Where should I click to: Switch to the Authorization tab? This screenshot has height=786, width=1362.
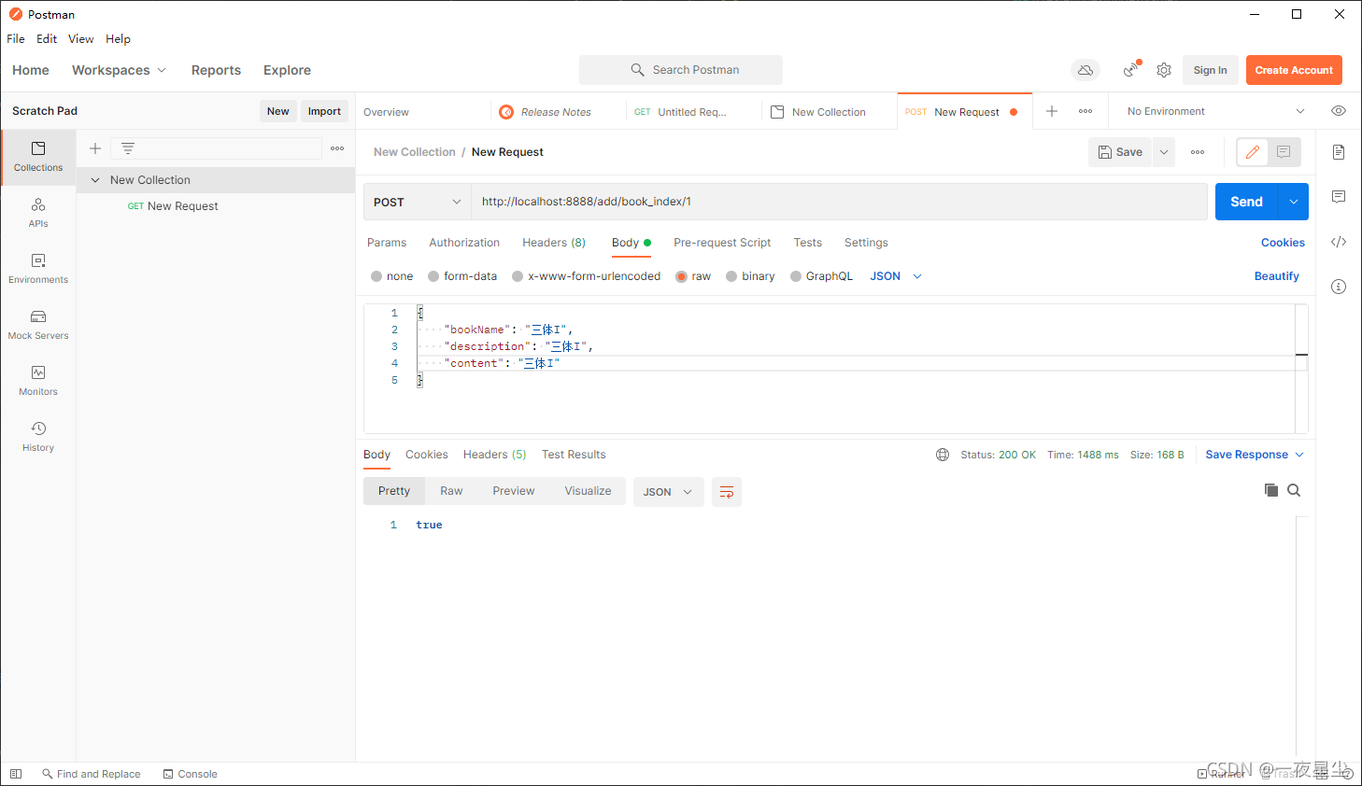[x=464, y=243]
